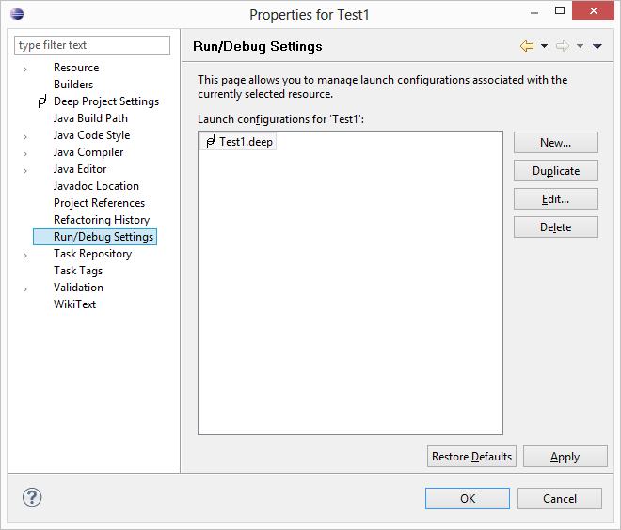
Task: Click the Deep Project Settings icon
Action: tap(41, 101)
